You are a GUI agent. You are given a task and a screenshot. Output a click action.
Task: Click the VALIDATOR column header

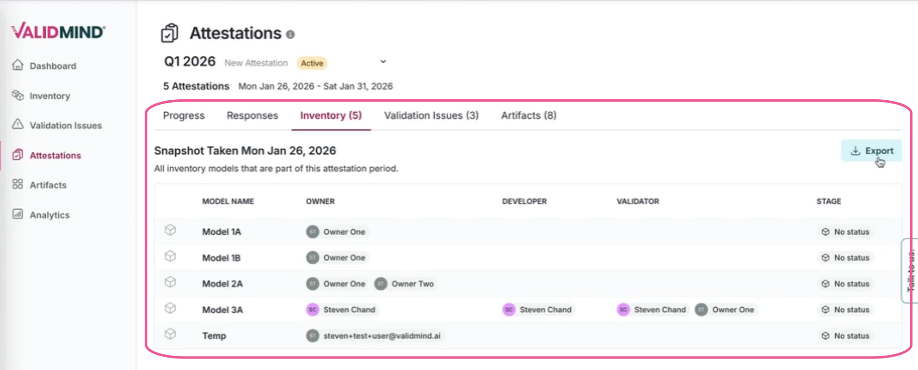(638, 201)
